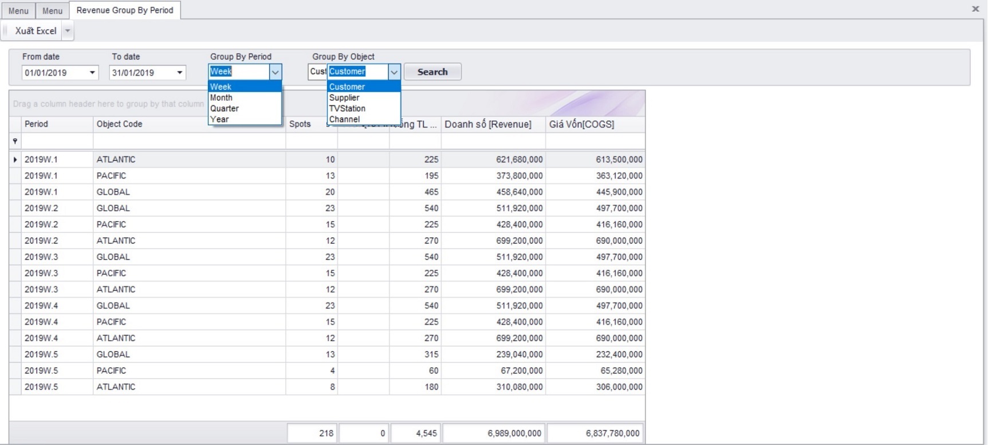
Task: Click the Object Code filter row cell
Action: 190,141
